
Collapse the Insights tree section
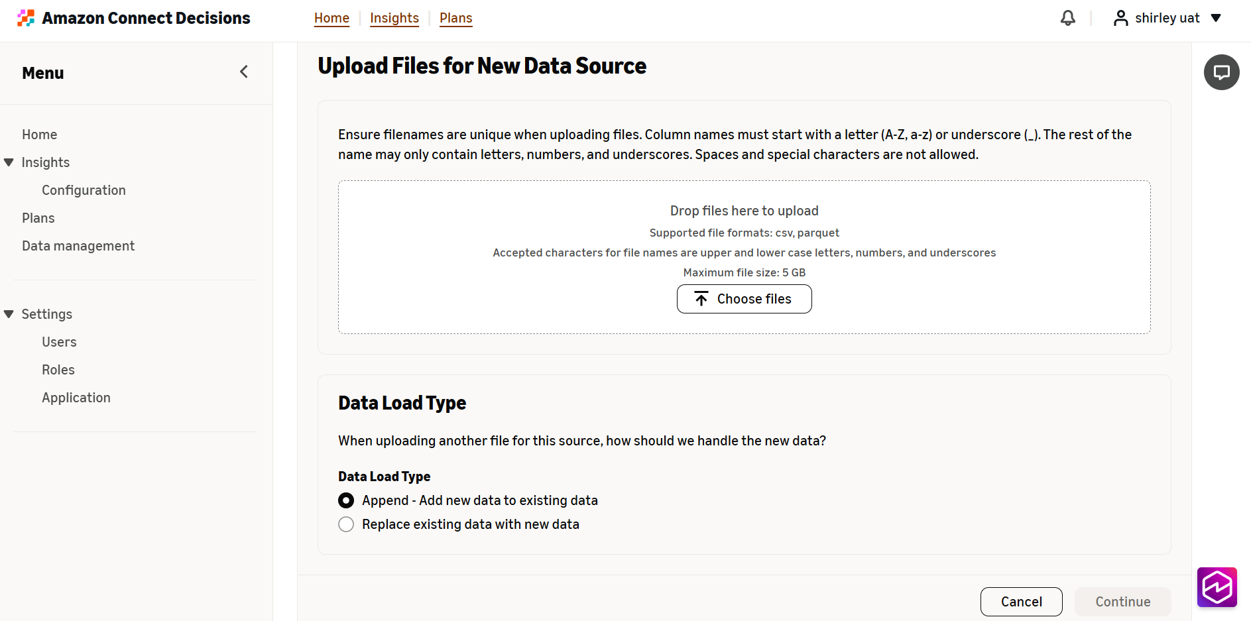click(9, 162)
